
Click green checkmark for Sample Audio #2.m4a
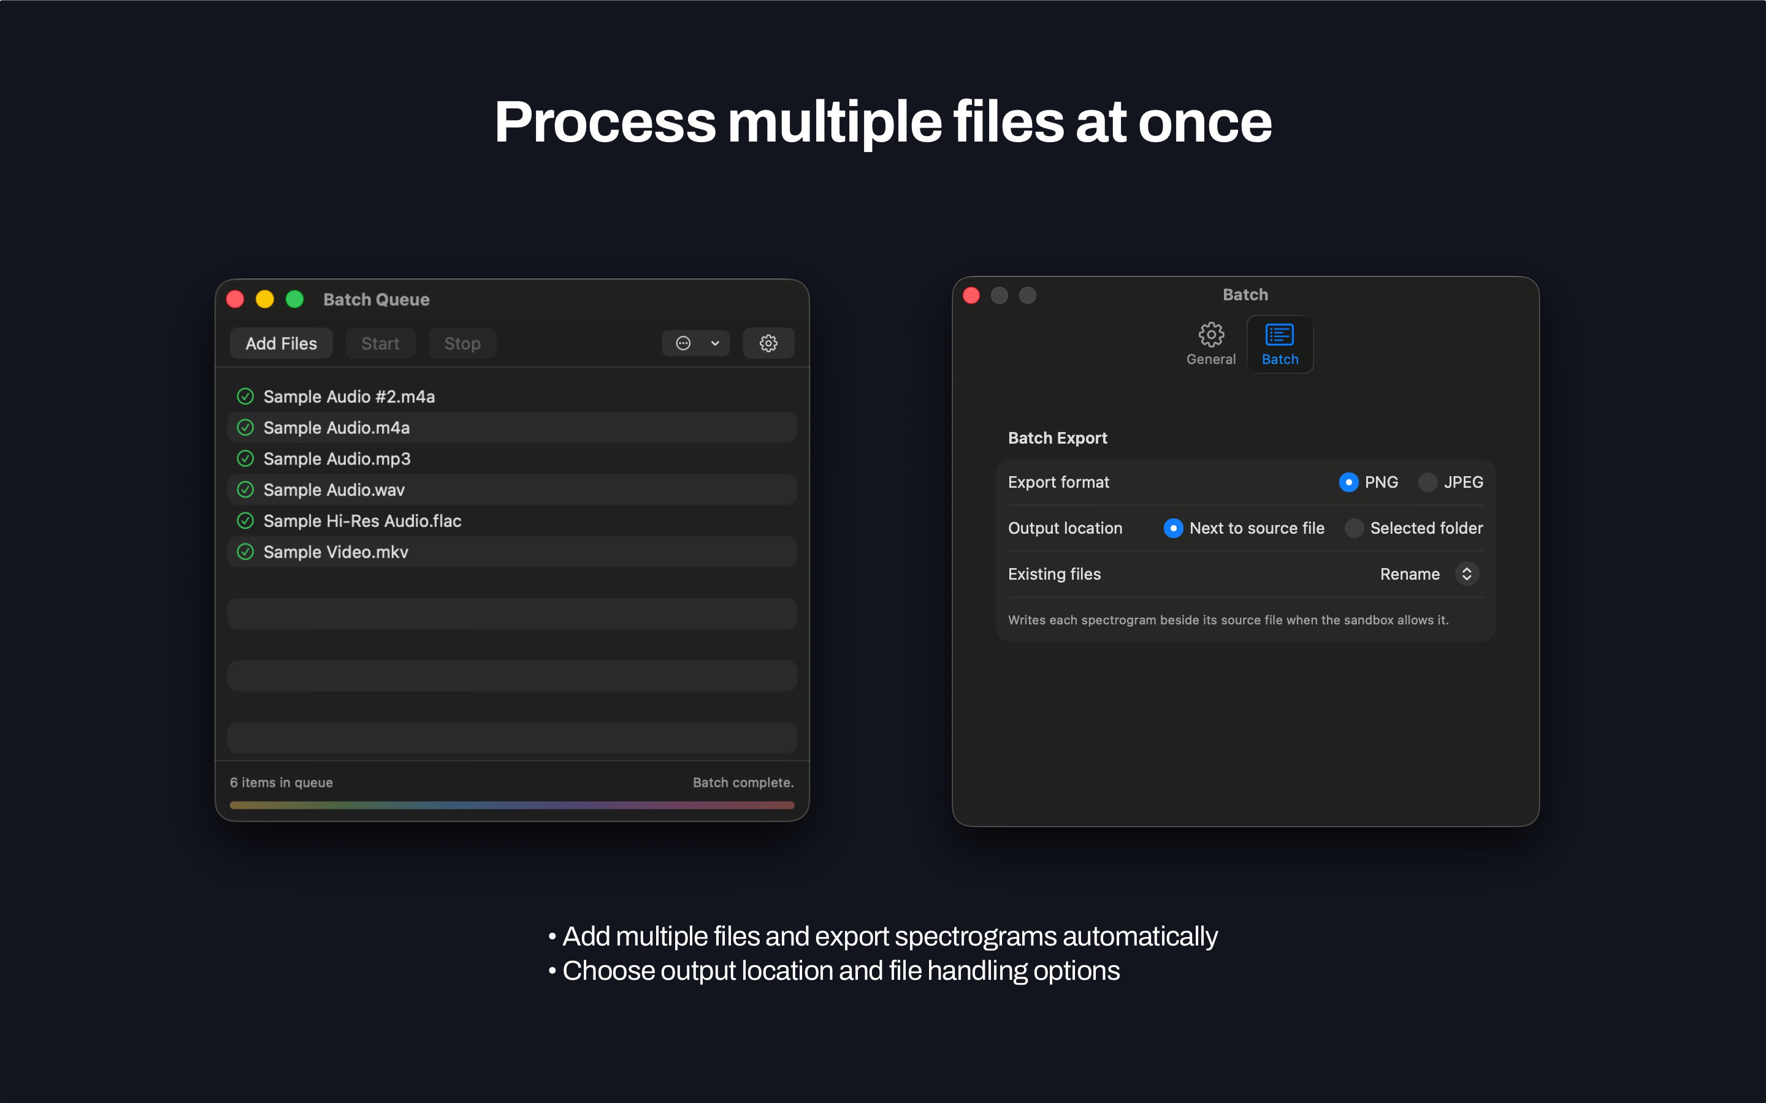coord(245,396)
